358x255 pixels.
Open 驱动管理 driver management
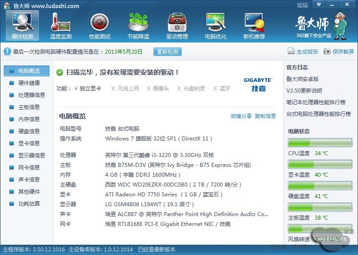pos(177,25)
